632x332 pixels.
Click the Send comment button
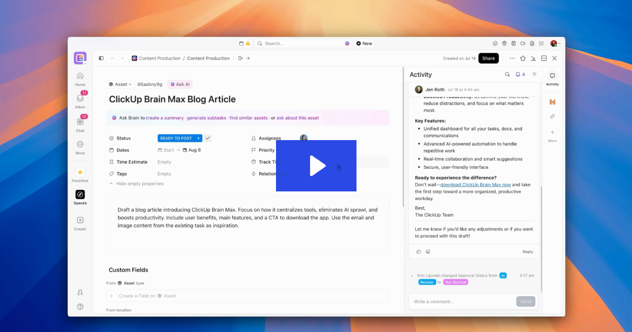526,301
